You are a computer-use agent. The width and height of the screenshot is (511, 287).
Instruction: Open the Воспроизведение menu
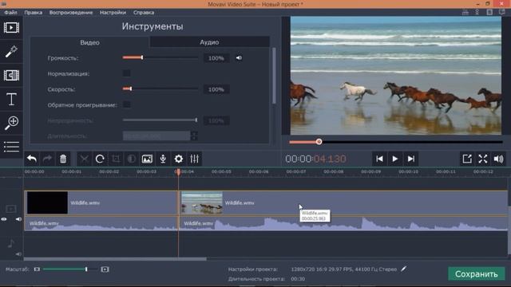coord(71,13)
